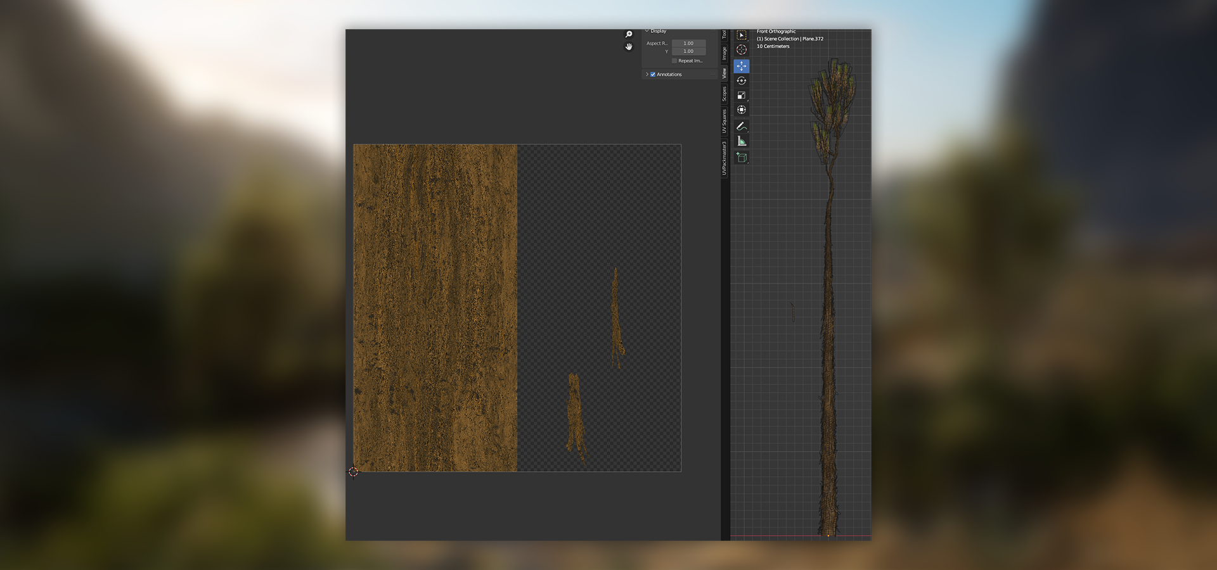Collapse the Display panel

pos(647,31)
